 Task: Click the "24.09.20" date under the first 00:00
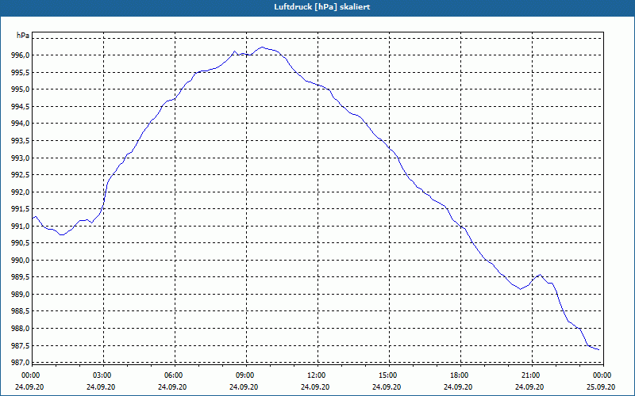tap(29, 387)
